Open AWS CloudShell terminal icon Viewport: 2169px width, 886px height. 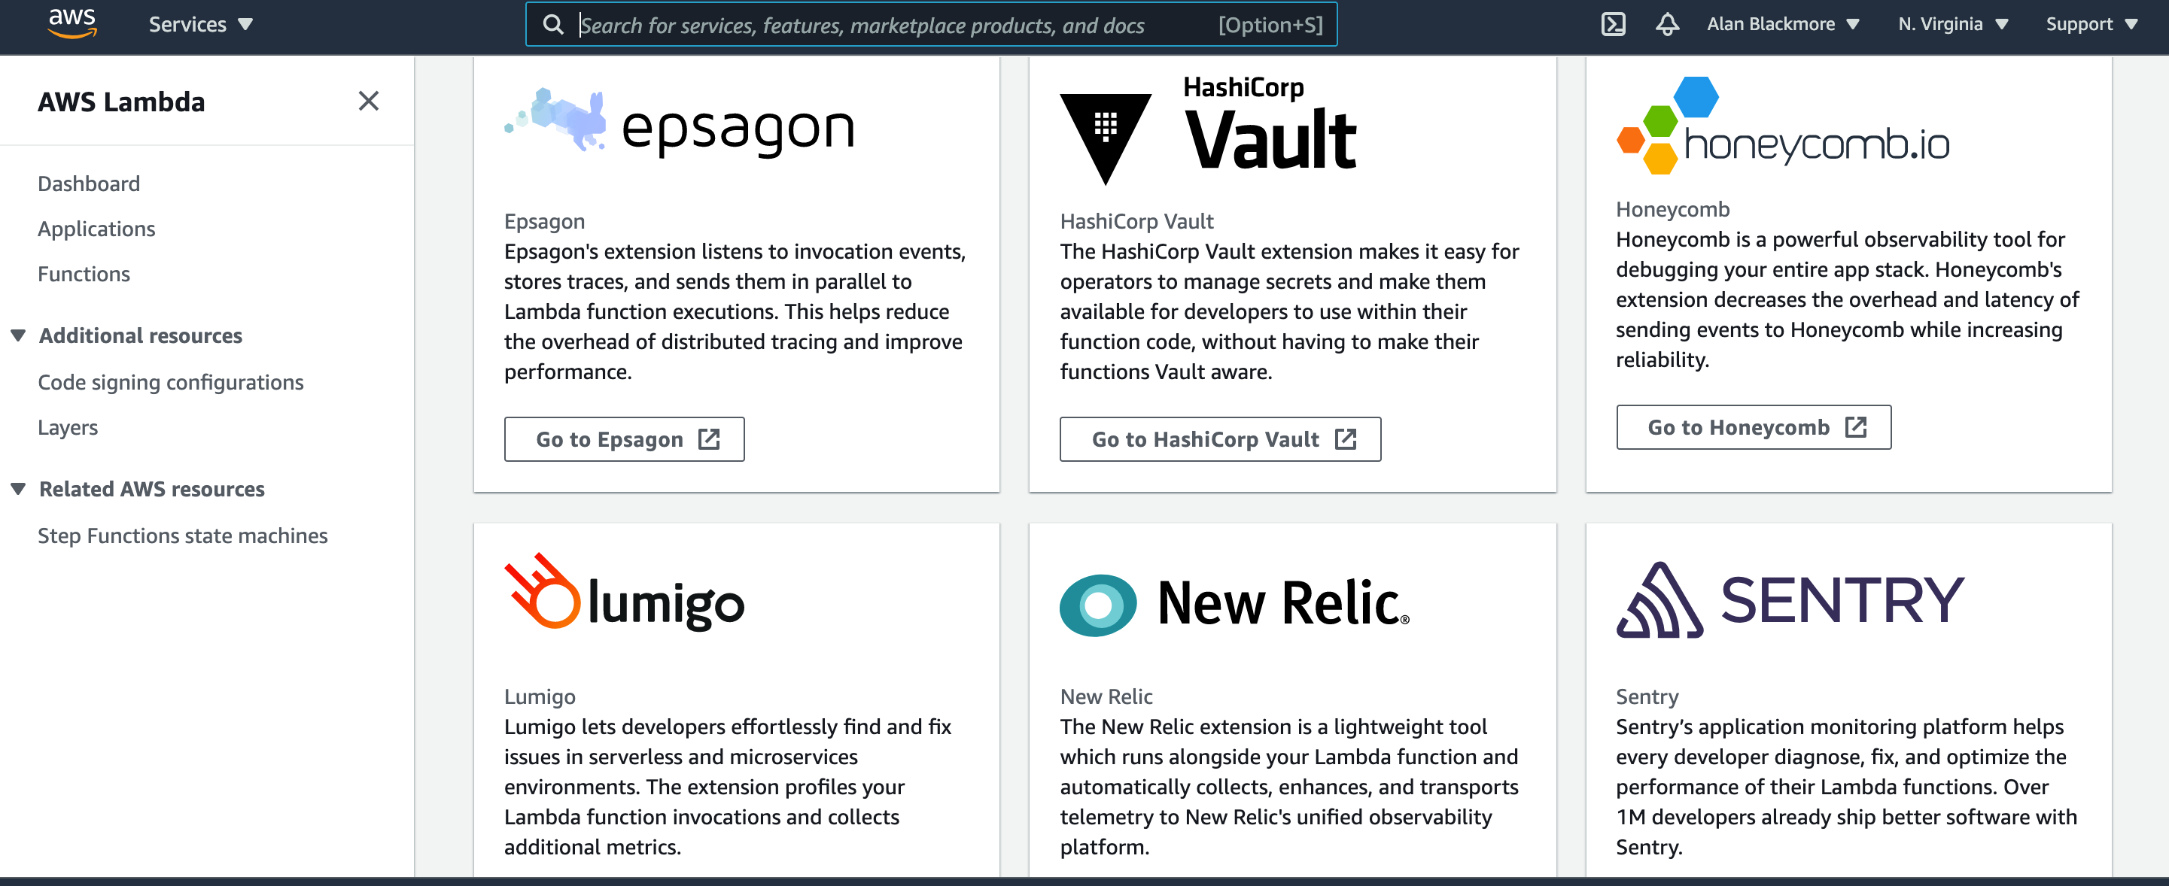click(x=1612, y=24)
